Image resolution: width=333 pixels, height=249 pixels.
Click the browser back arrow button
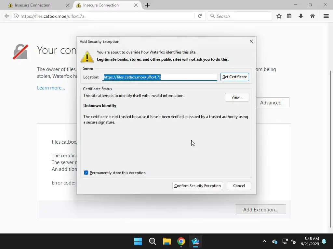[7, 16]
